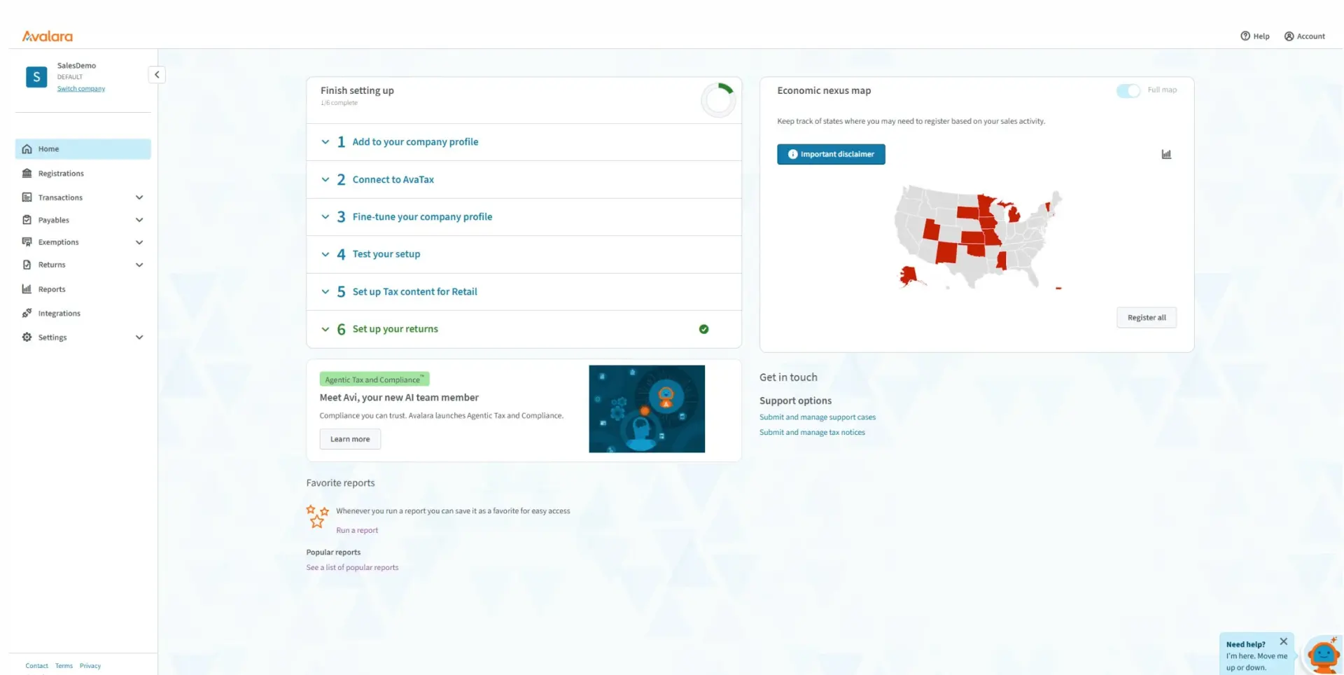Click the Home house icon
Image resolution: width=1344 pixels, height=675 pixels.
pos(27,148)
